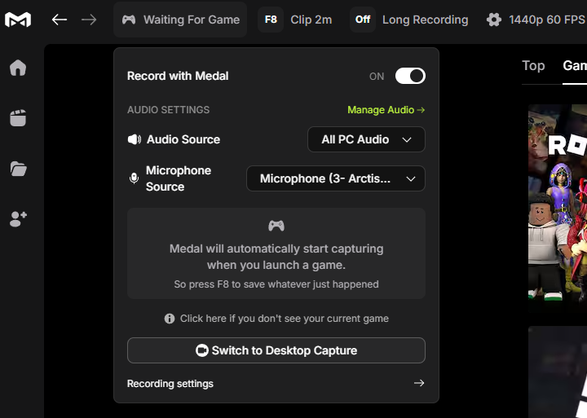Image resolution: width=587 pixels, height=418 pixels.
Task: Click the Record with Medal heading
Action: point(178,76)
